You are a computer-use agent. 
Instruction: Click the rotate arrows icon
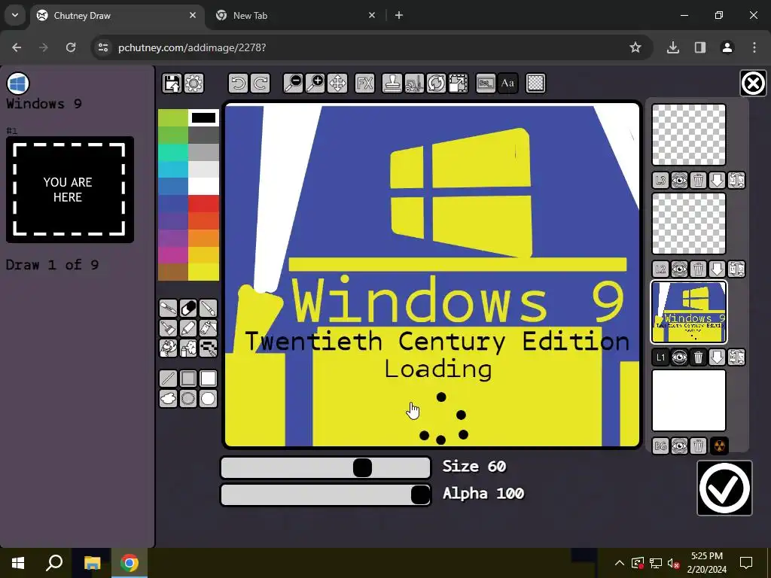click(436, 83)
